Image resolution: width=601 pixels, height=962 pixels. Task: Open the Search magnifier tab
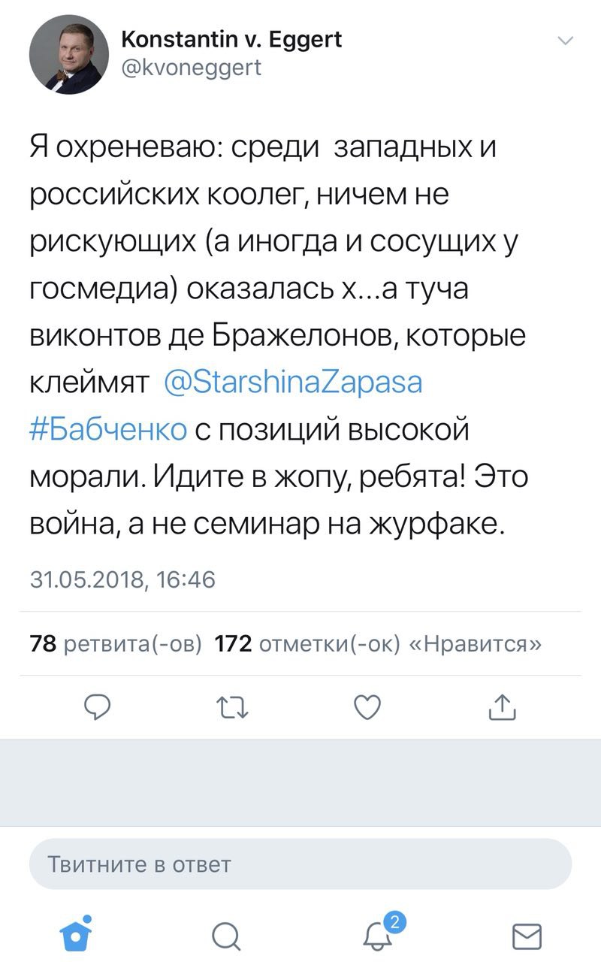coord(225,936)
